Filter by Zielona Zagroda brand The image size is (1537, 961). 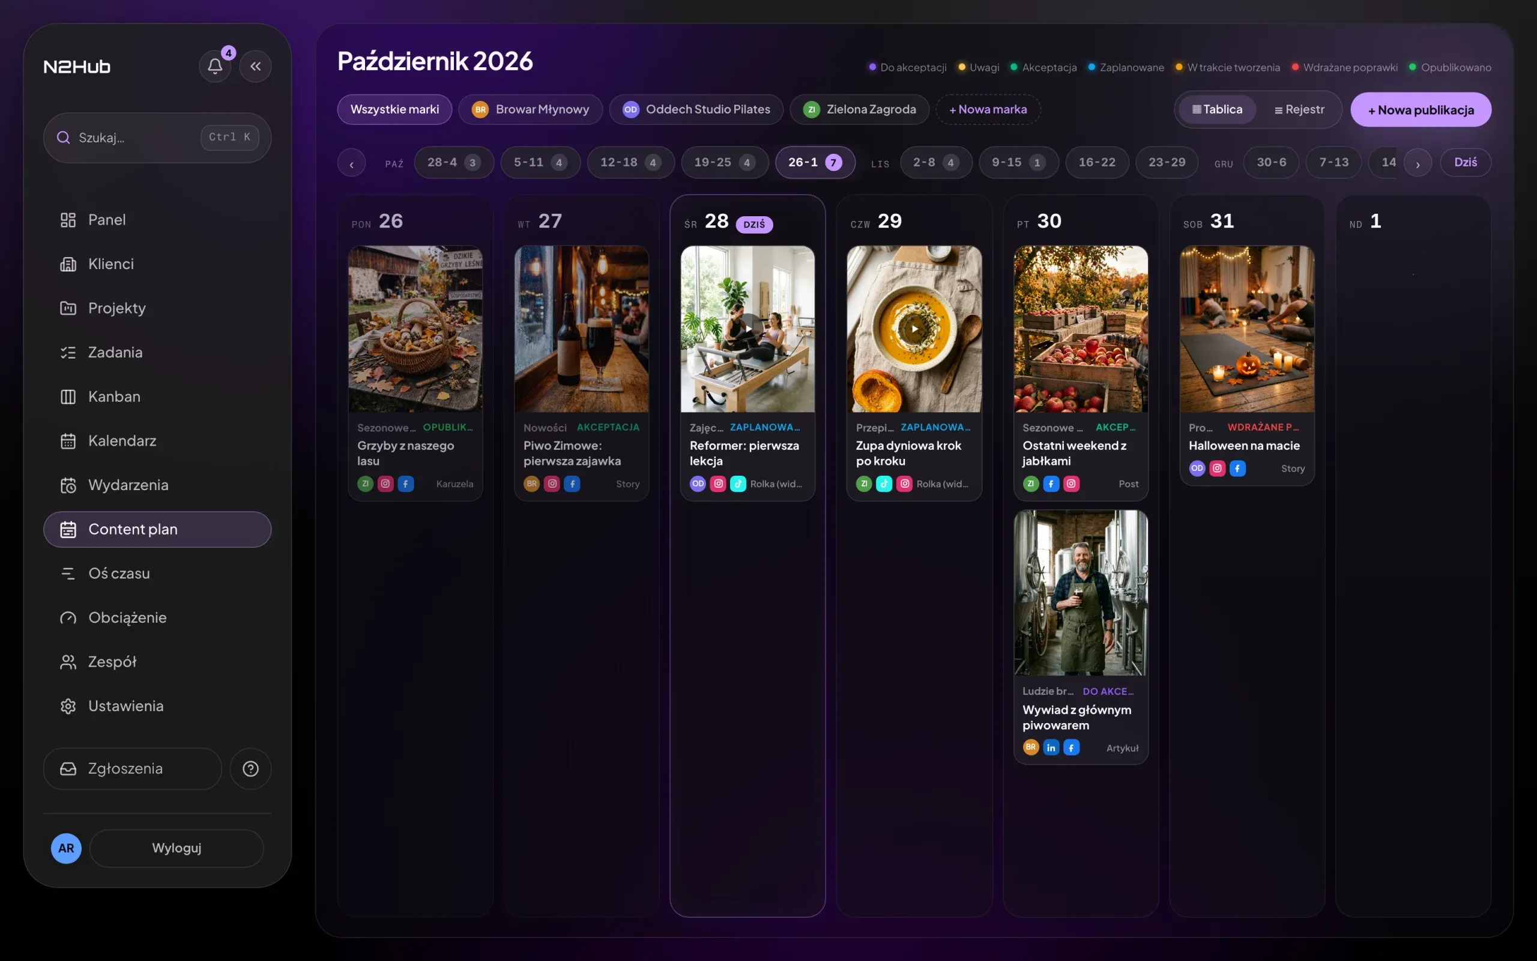click(x=859, y=109)
